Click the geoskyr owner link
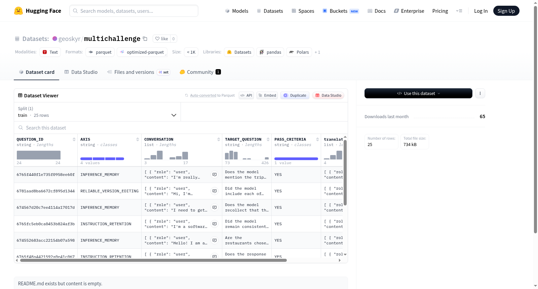538x289 pixels. click(x=69, y=39)
